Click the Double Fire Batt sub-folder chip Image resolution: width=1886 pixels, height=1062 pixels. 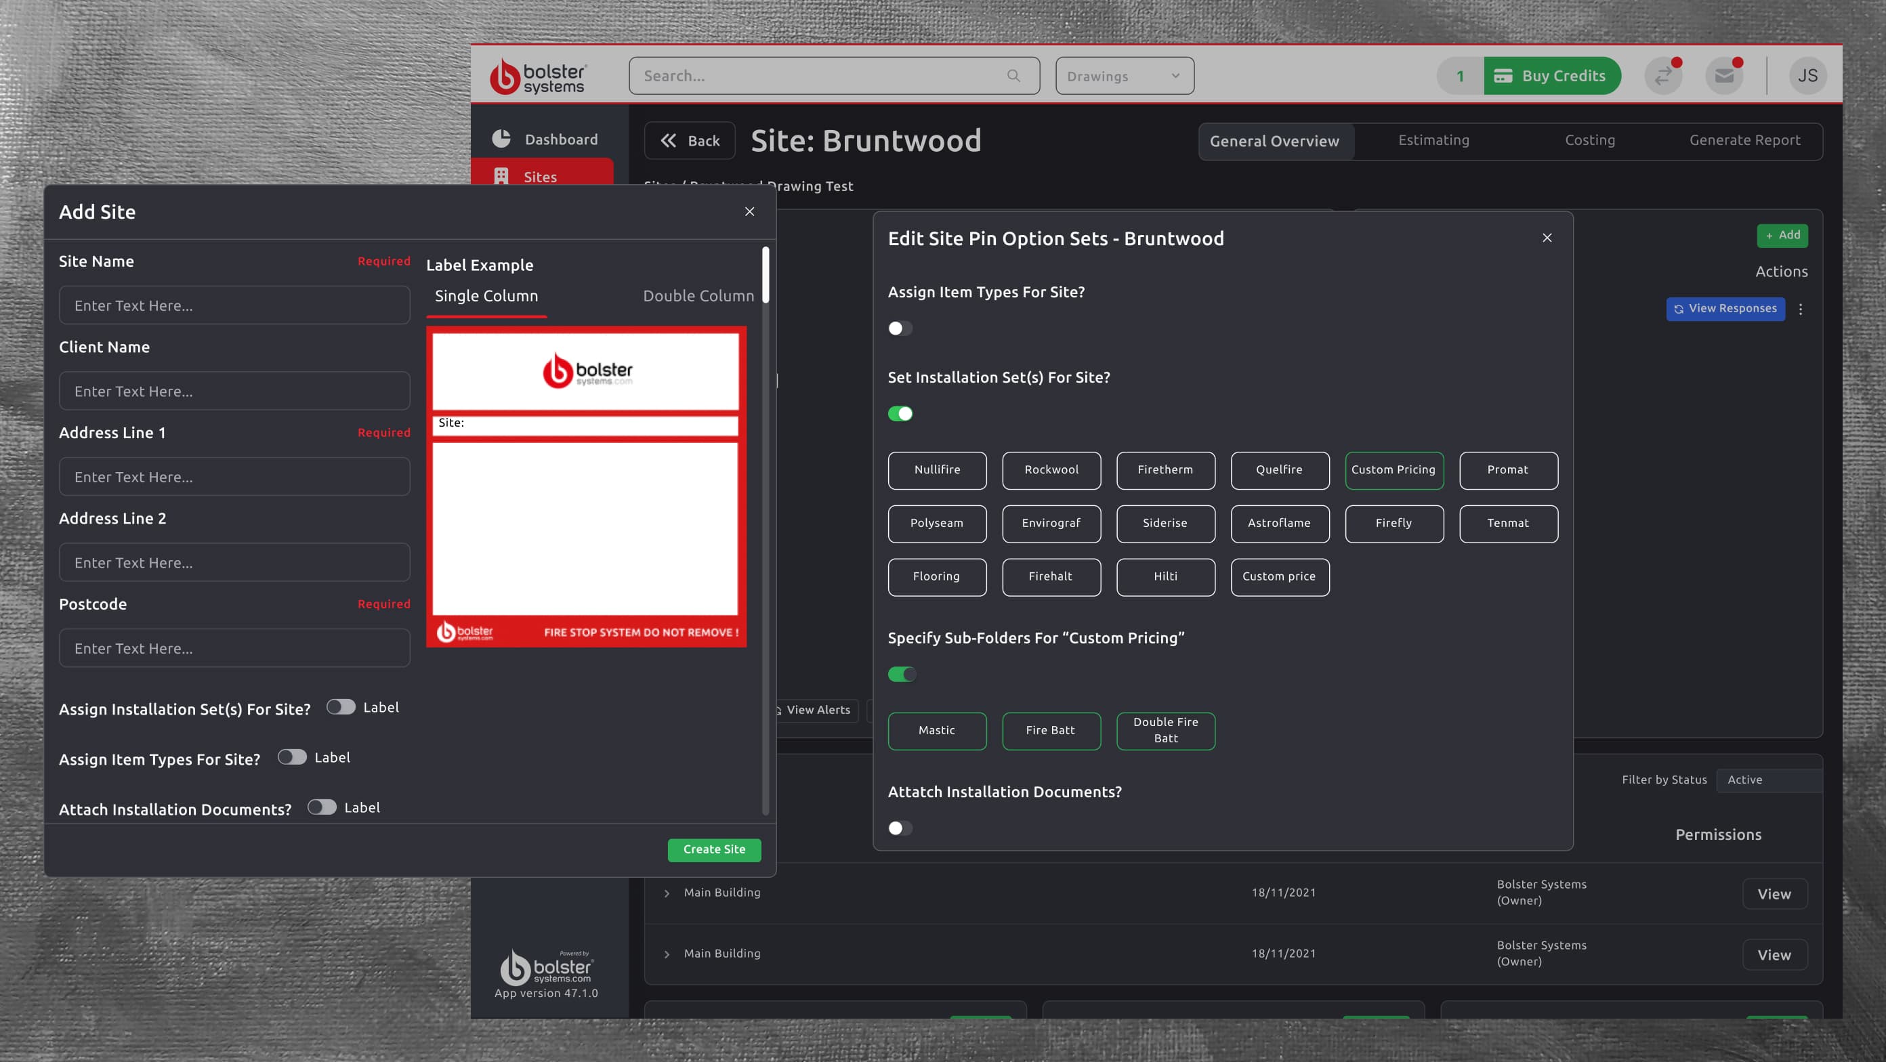pos(1166,730)
